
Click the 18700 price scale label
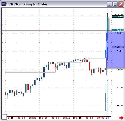[x=119, y=87]
